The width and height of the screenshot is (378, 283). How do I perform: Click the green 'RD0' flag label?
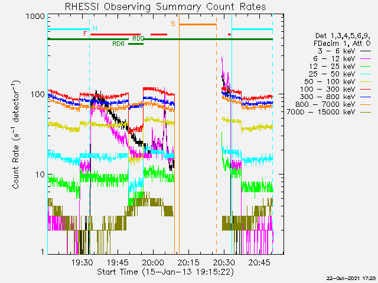pos(138,38)
